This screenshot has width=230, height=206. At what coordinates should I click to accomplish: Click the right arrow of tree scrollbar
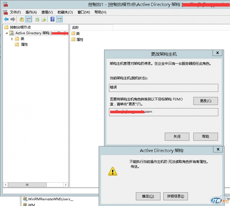point(66,184)
